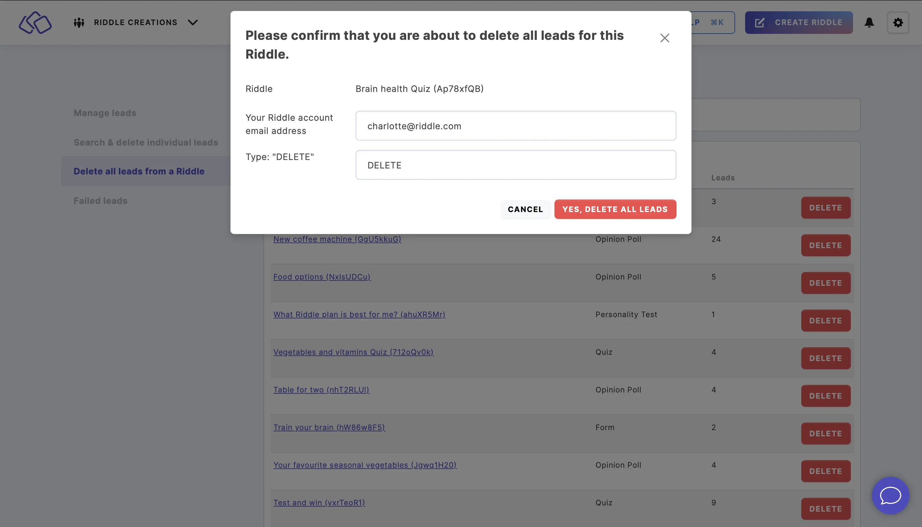Click DELETE button for New coffee machine
The width and height of the screenshot is (922, 527).
pyautogui.click(x=826, y=245)
